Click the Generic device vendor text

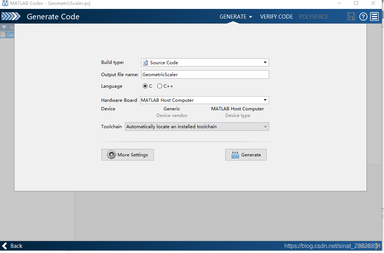coord(172,109)
